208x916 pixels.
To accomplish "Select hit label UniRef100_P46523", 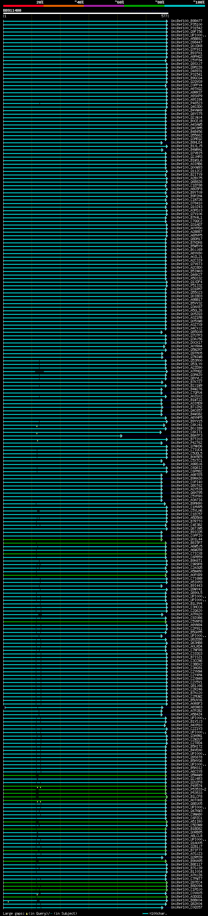I will [x=187, y=103].
